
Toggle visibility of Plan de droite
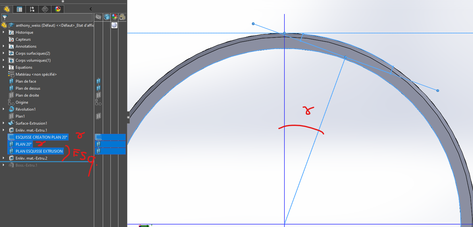pyautogui.click(x=99, y=95)
